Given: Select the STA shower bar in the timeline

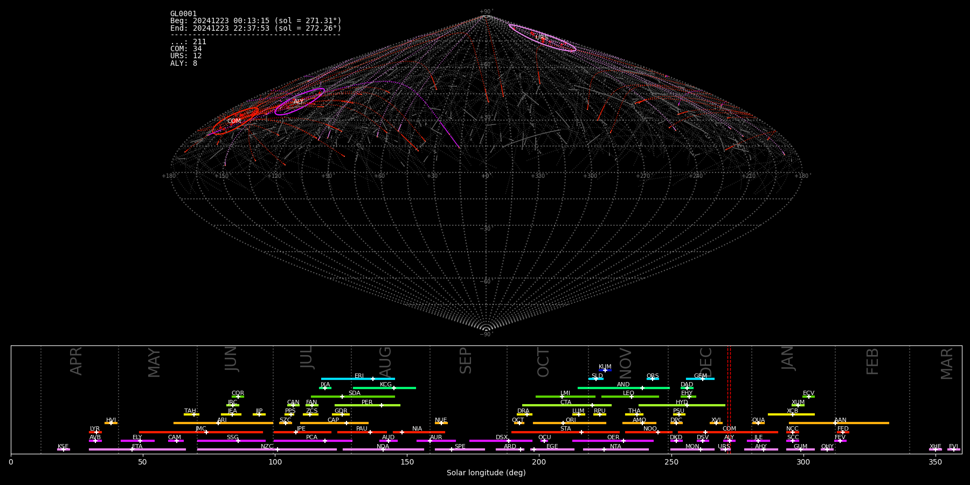Looking at the screenshot, I should pos(566,432).
